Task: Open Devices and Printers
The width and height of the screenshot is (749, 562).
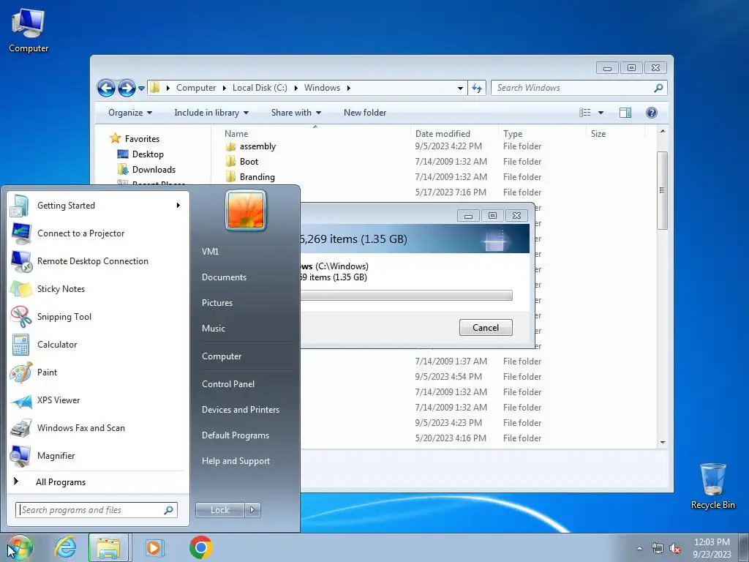Action: point(240,410)
